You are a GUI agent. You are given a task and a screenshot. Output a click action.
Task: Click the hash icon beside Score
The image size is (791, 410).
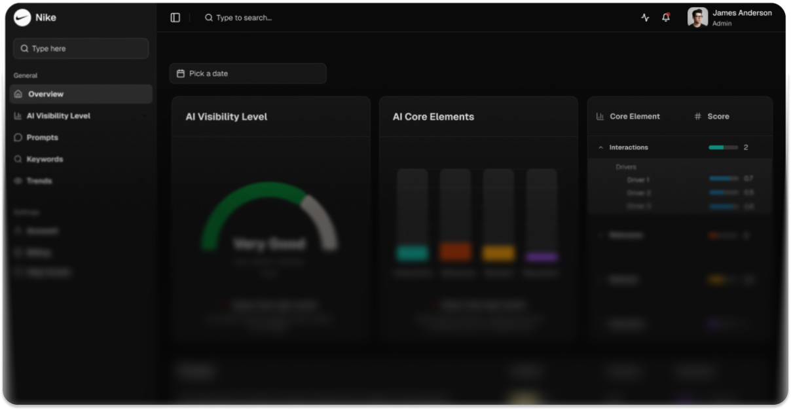click(x=697, y=117)
